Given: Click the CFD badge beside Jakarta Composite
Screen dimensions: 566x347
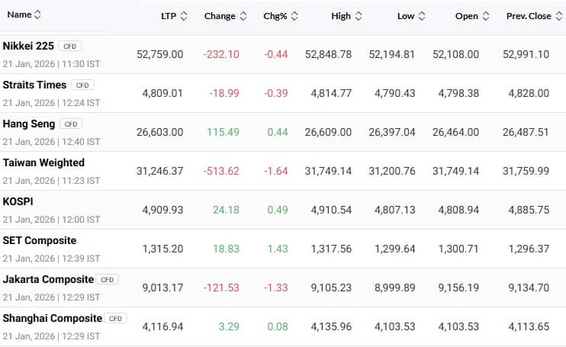Looking at the screenshot, I should [108, 280].
